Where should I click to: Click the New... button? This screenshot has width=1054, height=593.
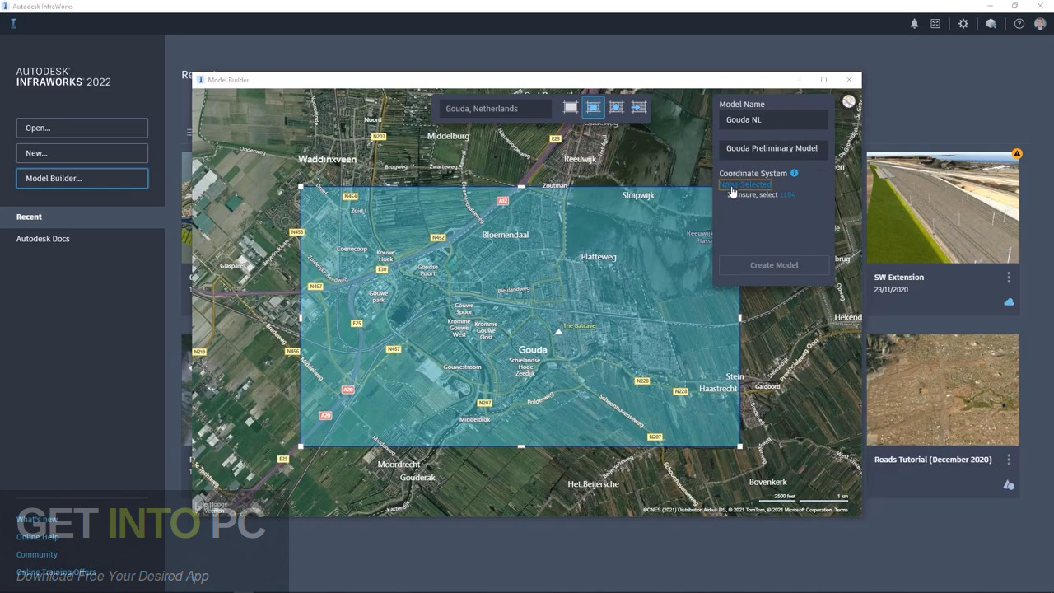82,153
